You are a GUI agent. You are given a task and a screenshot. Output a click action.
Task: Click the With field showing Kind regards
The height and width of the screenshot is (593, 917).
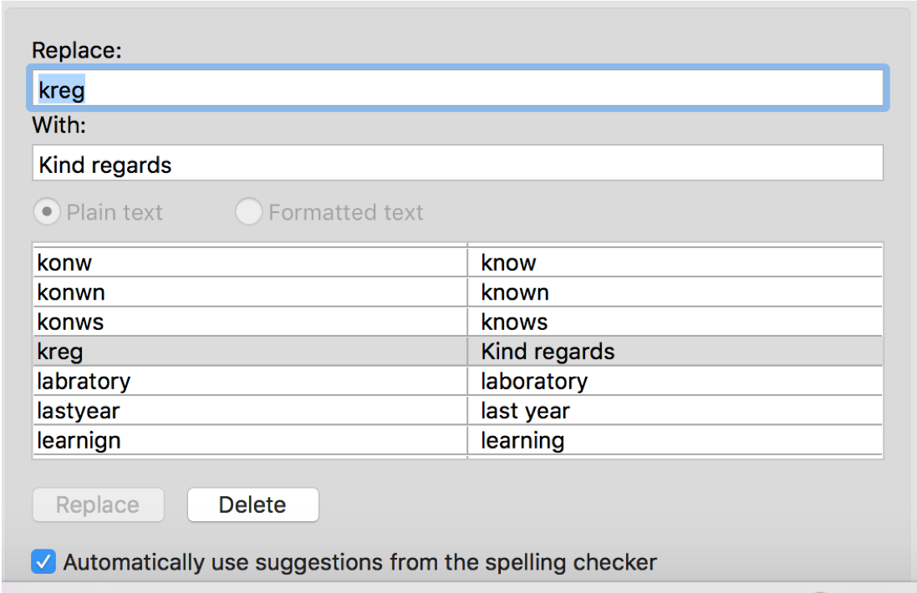pos(457,164)
